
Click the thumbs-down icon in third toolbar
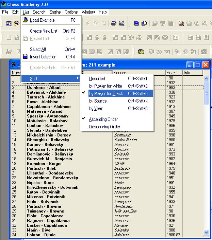[x=151, y=52]
